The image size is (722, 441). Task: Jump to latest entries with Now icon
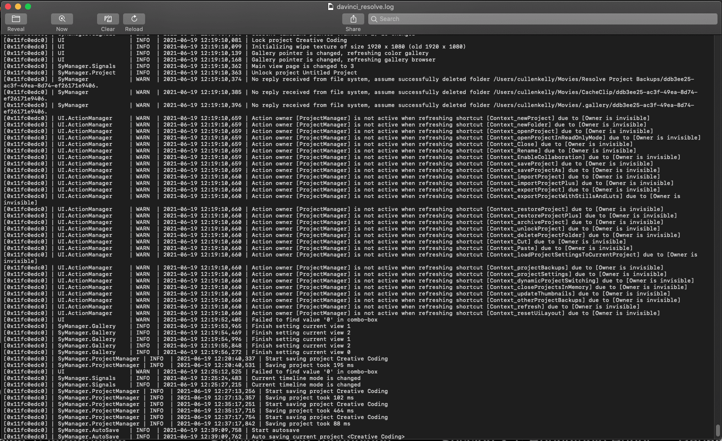62,19
